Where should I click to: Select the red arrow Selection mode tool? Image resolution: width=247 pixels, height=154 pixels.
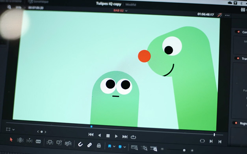pos(11,139)
